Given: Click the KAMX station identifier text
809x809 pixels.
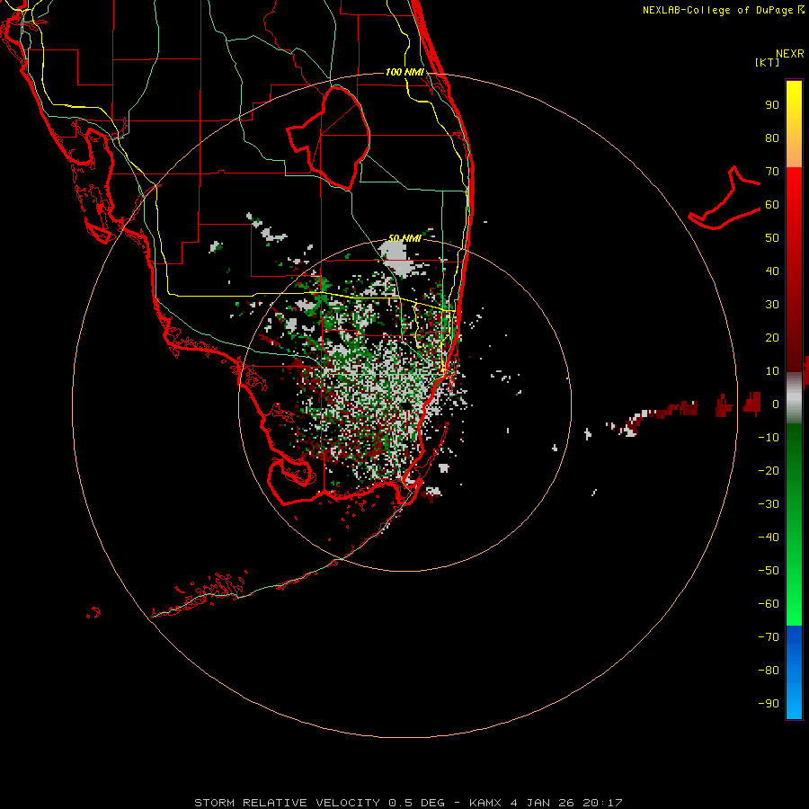Looking at the screenshot, I should pos(486,803).
